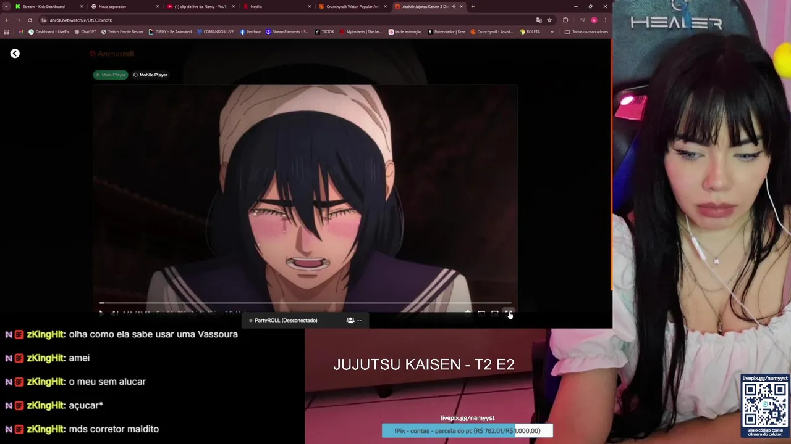Open the Crunchyroll - Assist bookmark

click(492, 31)
